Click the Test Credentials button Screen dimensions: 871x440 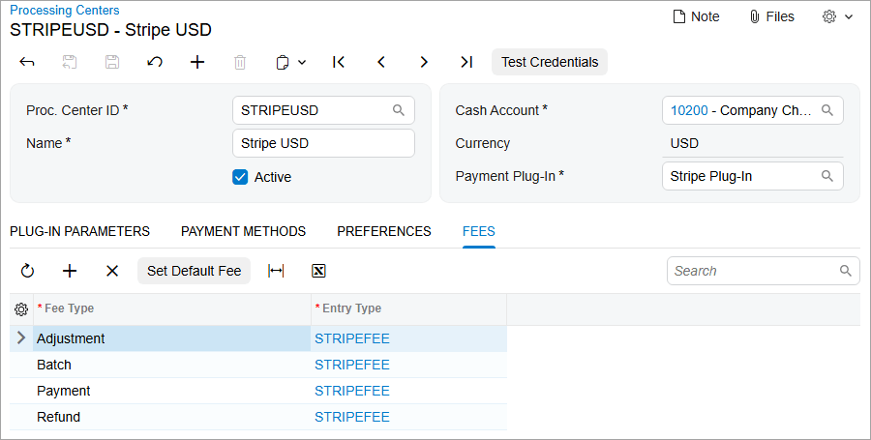pyautogui.click(x=550, y=62)
